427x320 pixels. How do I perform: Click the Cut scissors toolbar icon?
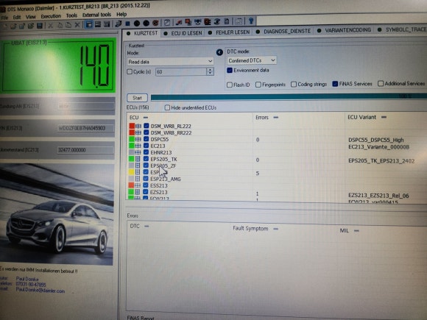pyautogui.click(x=50, y=26)
